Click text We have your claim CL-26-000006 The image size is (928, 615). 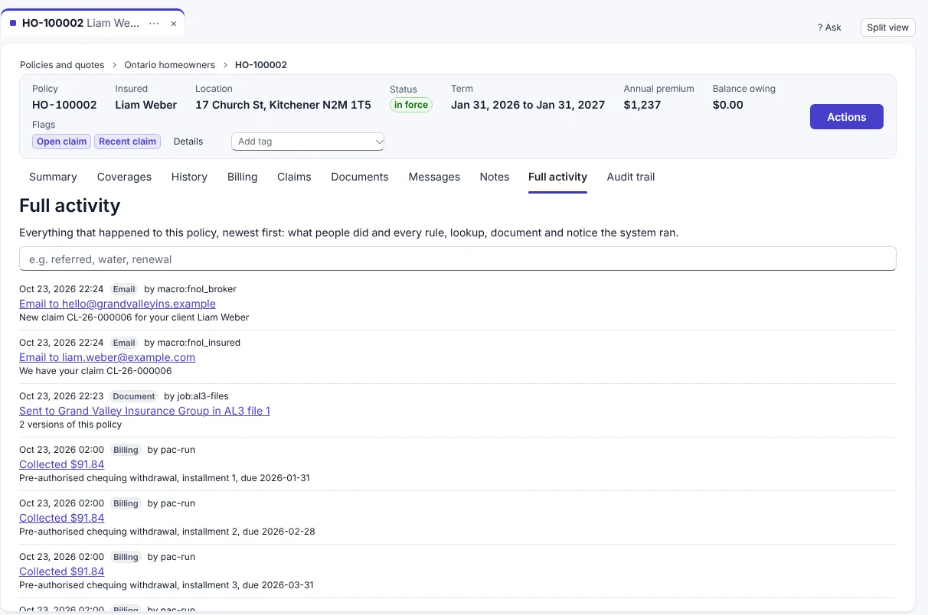pos(95,371)
